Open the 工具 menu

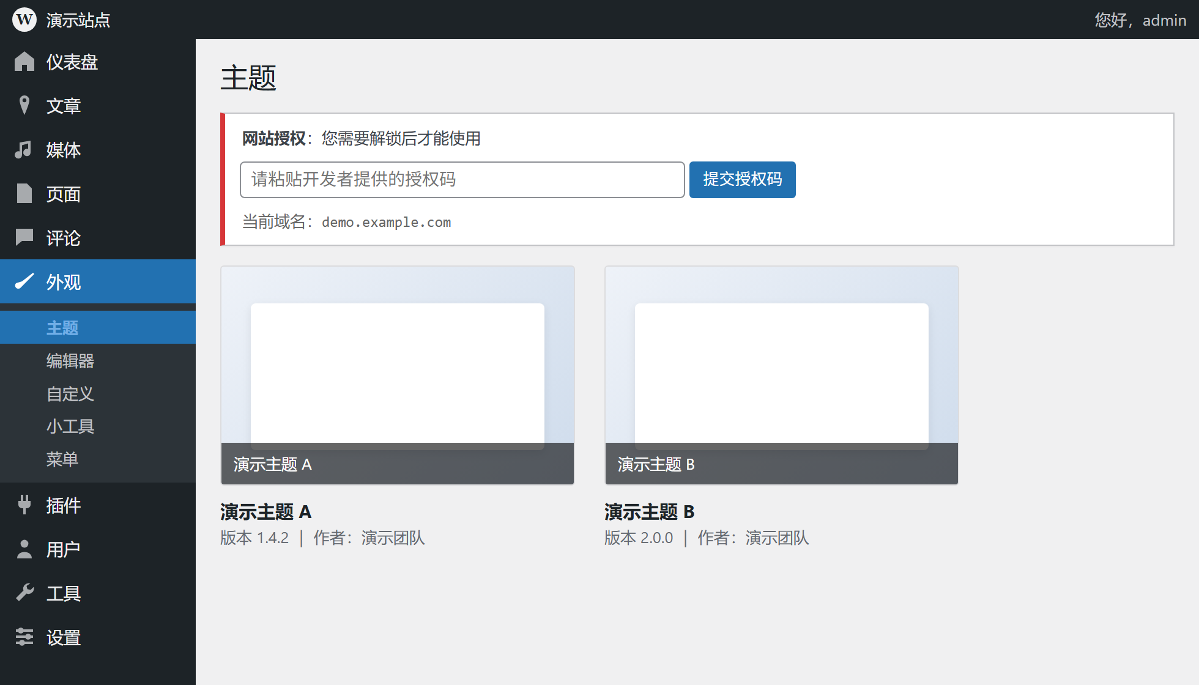tap(98, 593)
